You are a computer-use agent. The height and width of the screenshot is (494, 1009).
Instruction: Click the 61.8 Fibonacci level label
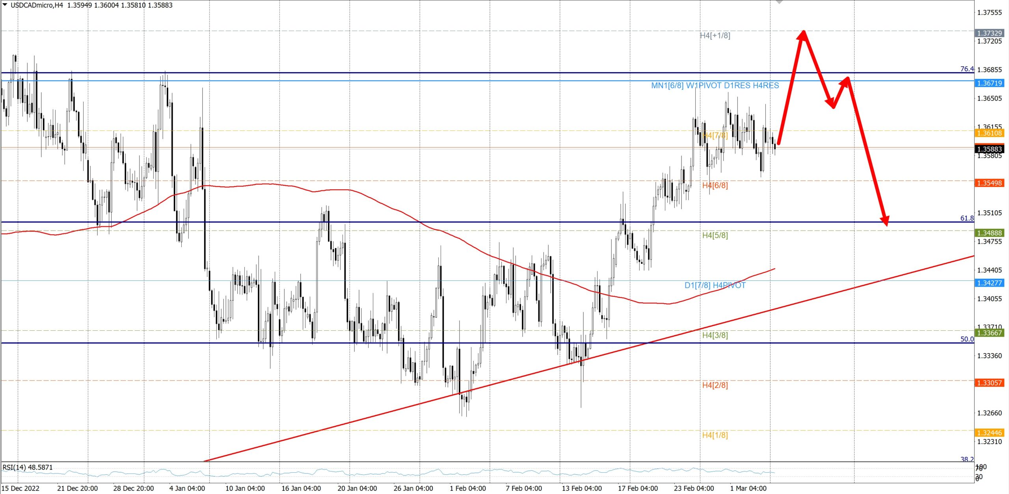pos(967,218)
